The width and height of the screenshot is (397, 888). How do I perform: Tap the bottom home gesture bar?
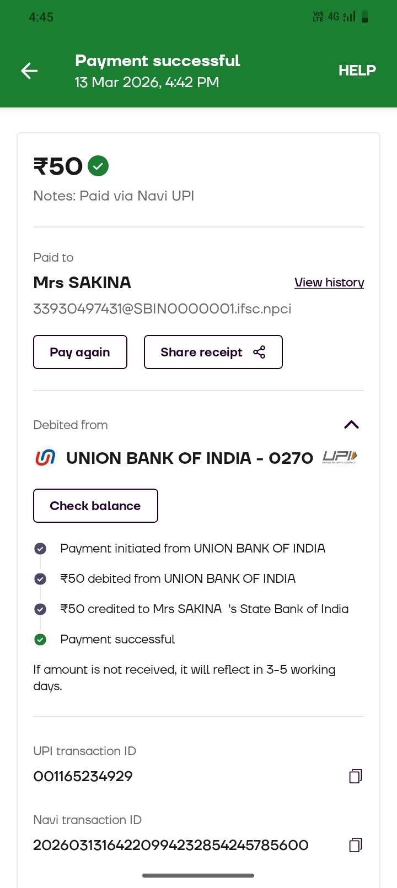point(198,875)
